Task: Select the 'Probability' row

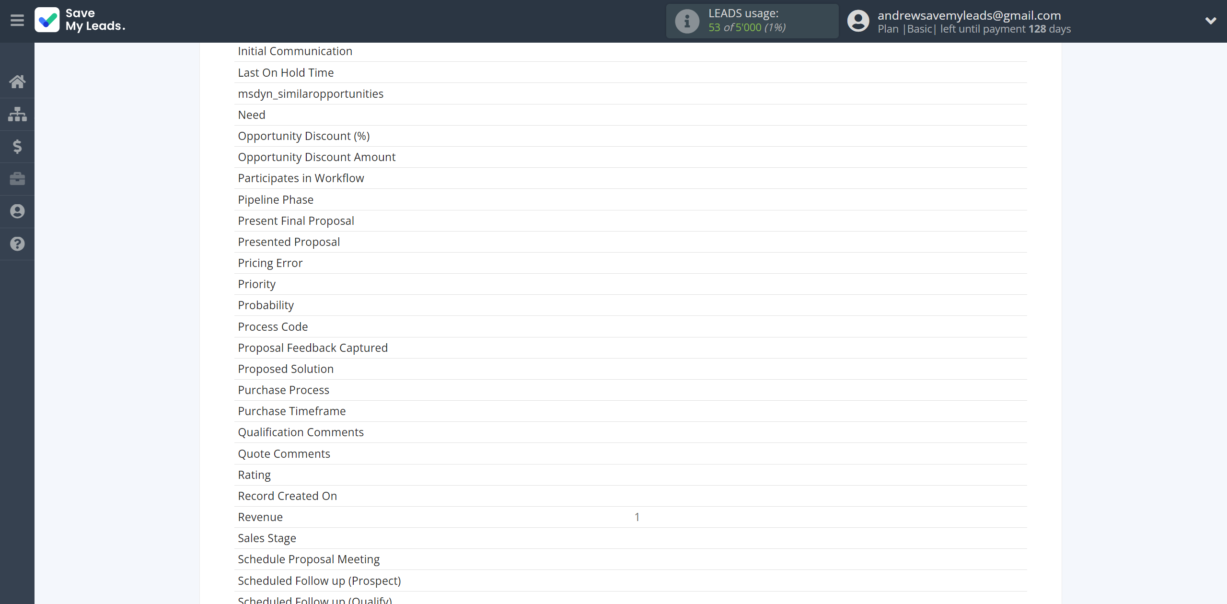Action: click(x=630, y=305)
